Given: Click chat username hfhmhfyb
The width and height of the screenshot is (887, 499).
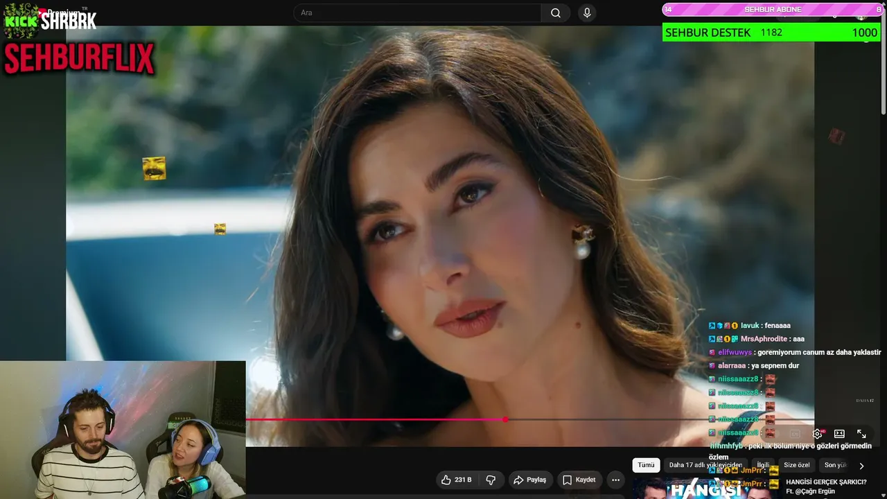Looking at the screenshot, I should point(726,446).
